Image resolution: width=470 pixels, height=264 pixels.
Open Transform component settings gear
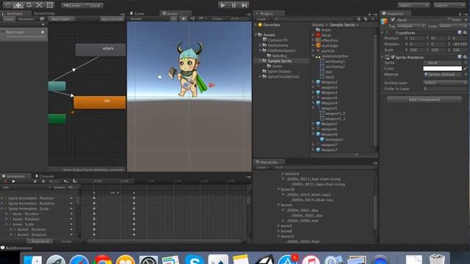tap(465, 32)
